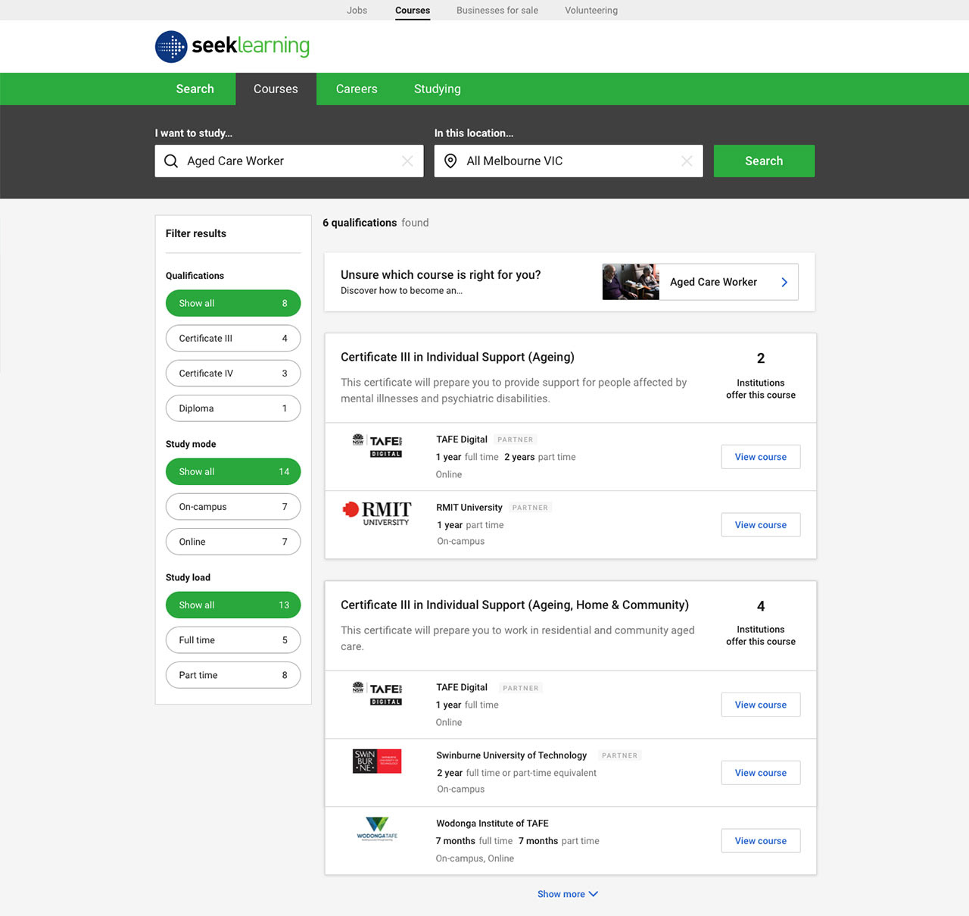Open Certificate III in Individual Support (Ageing) title
Image resolution: width=969 pixels, height=916 pixels.
click(457, 357)
